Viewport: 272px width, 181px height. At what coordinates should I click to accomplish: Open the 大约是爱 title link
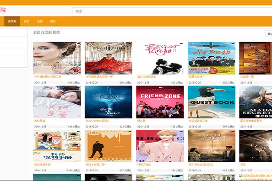(x=40, y=121)
